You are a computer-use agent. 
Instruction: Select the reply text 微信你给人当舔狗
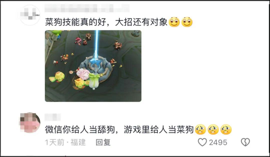tap(80, 130)
